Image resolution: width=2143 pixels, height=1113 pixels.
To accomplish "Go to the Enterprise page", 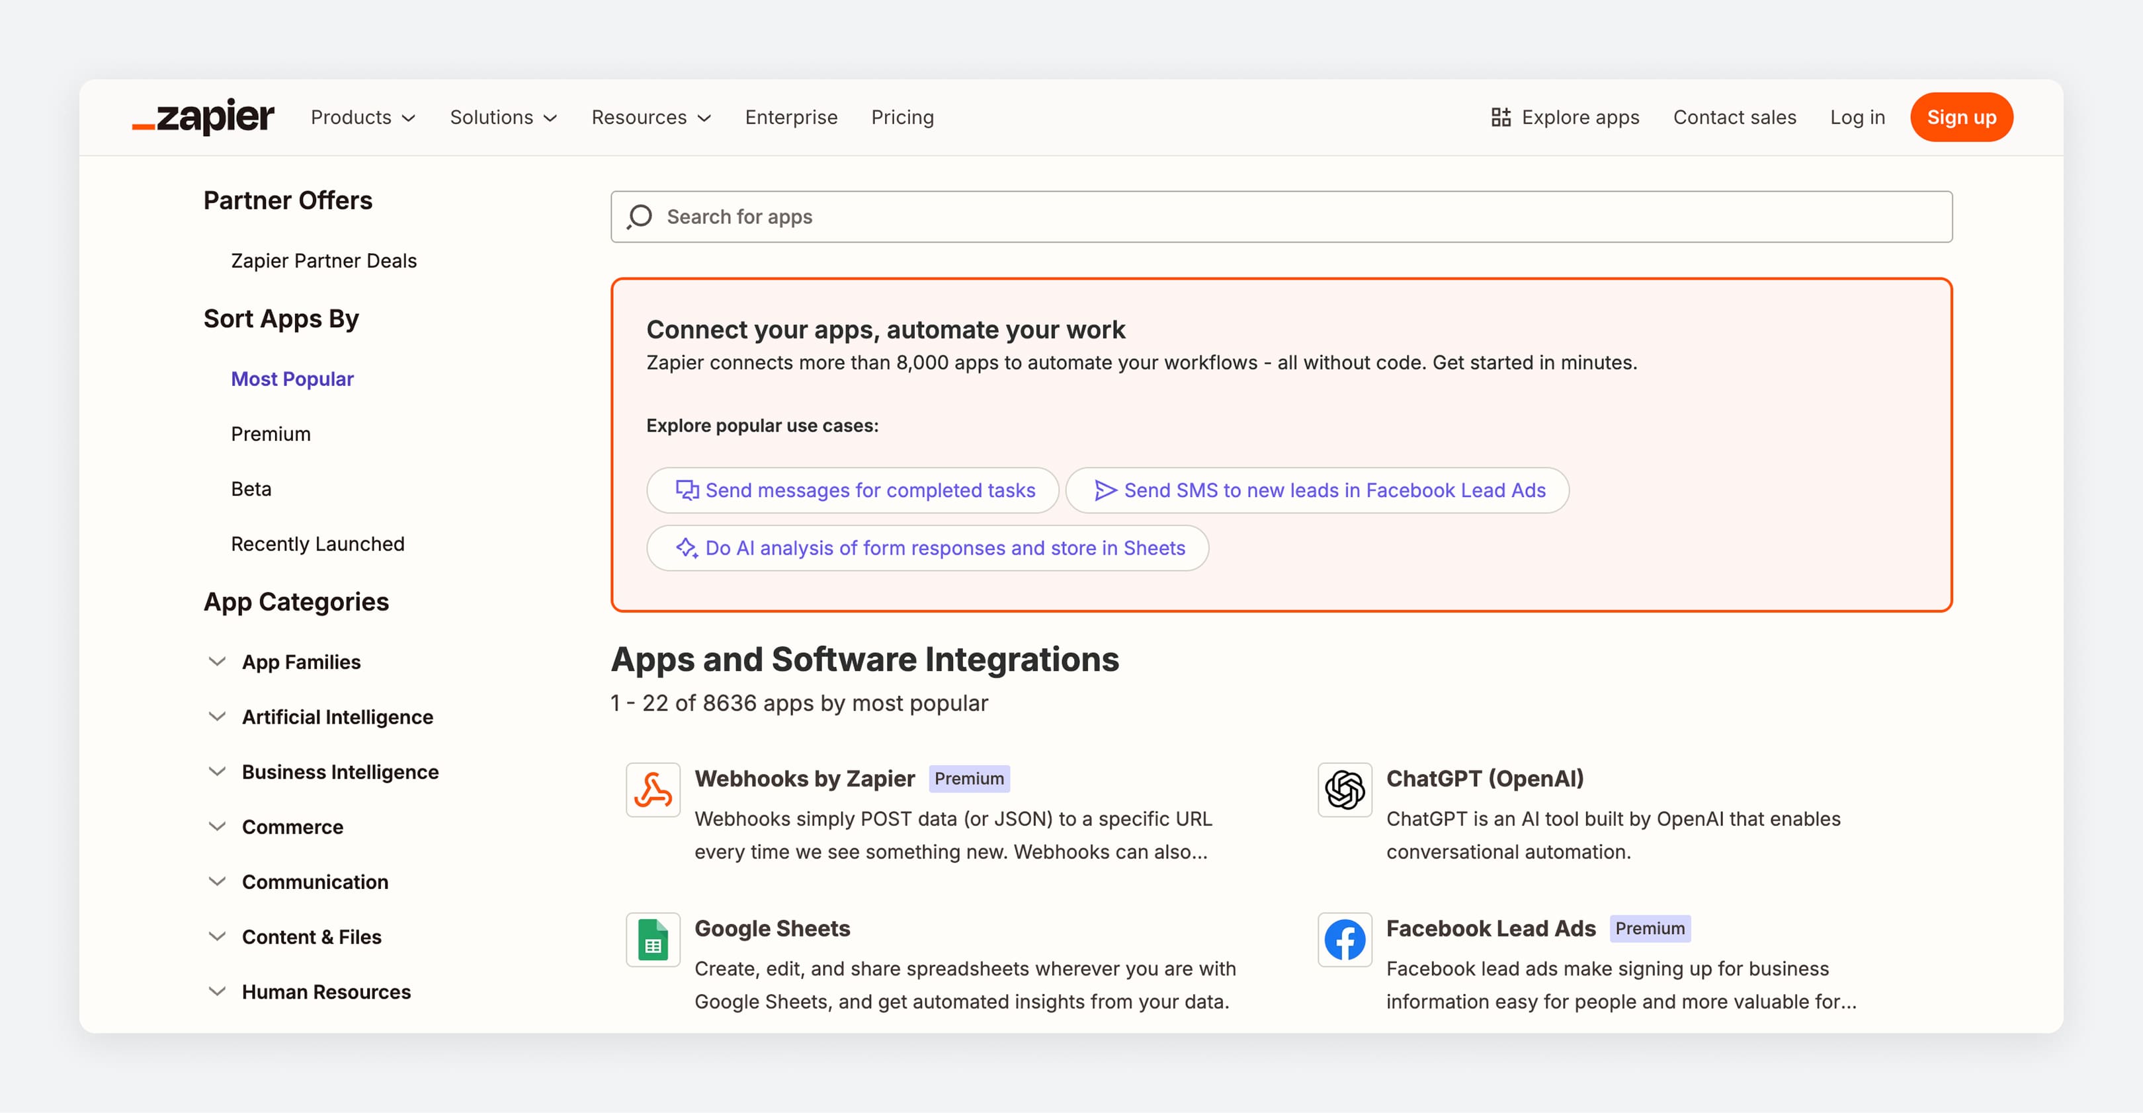I will click(791, 117).
